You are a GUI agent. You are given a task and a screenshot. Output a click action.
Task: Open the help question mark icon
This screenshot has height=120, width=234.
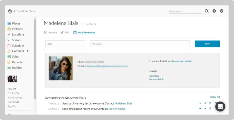(x=222, y=11)
